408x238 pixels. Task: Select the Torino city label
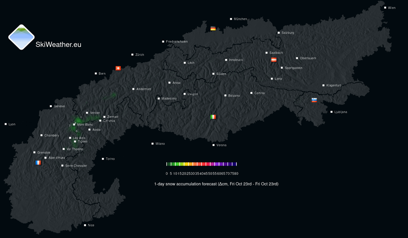pos(110,159)
